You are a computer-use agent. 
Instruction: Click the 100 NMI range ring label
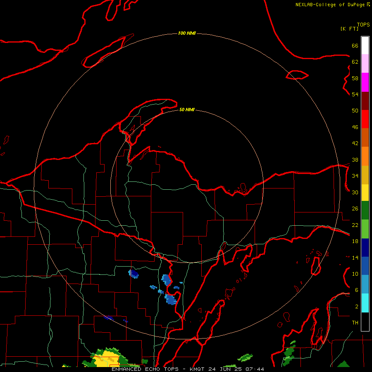(187, 33)
